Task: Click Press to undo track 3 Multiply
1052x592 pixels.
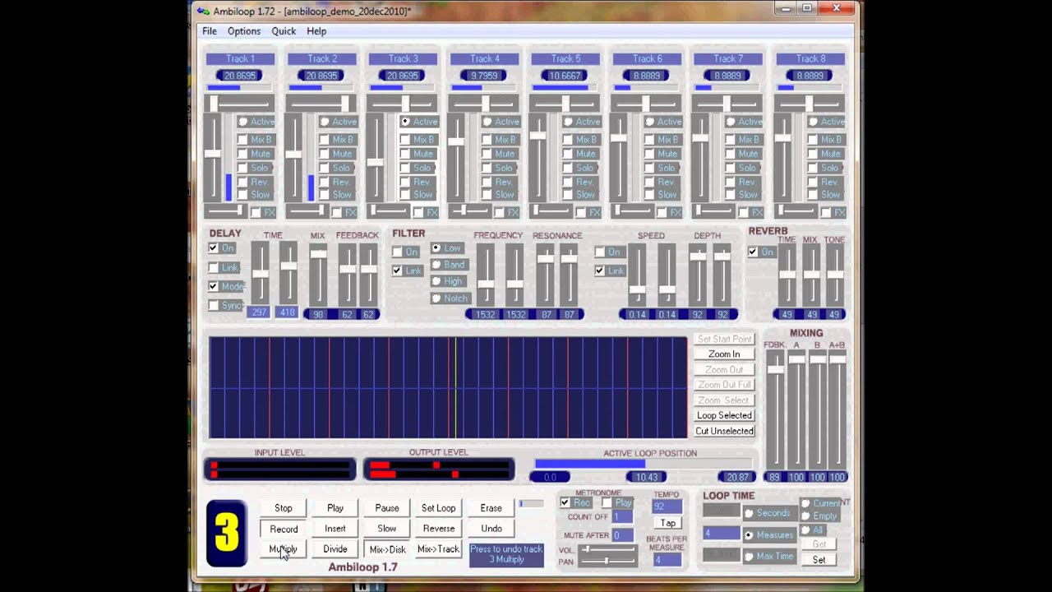Action: [x=507, y=554]
